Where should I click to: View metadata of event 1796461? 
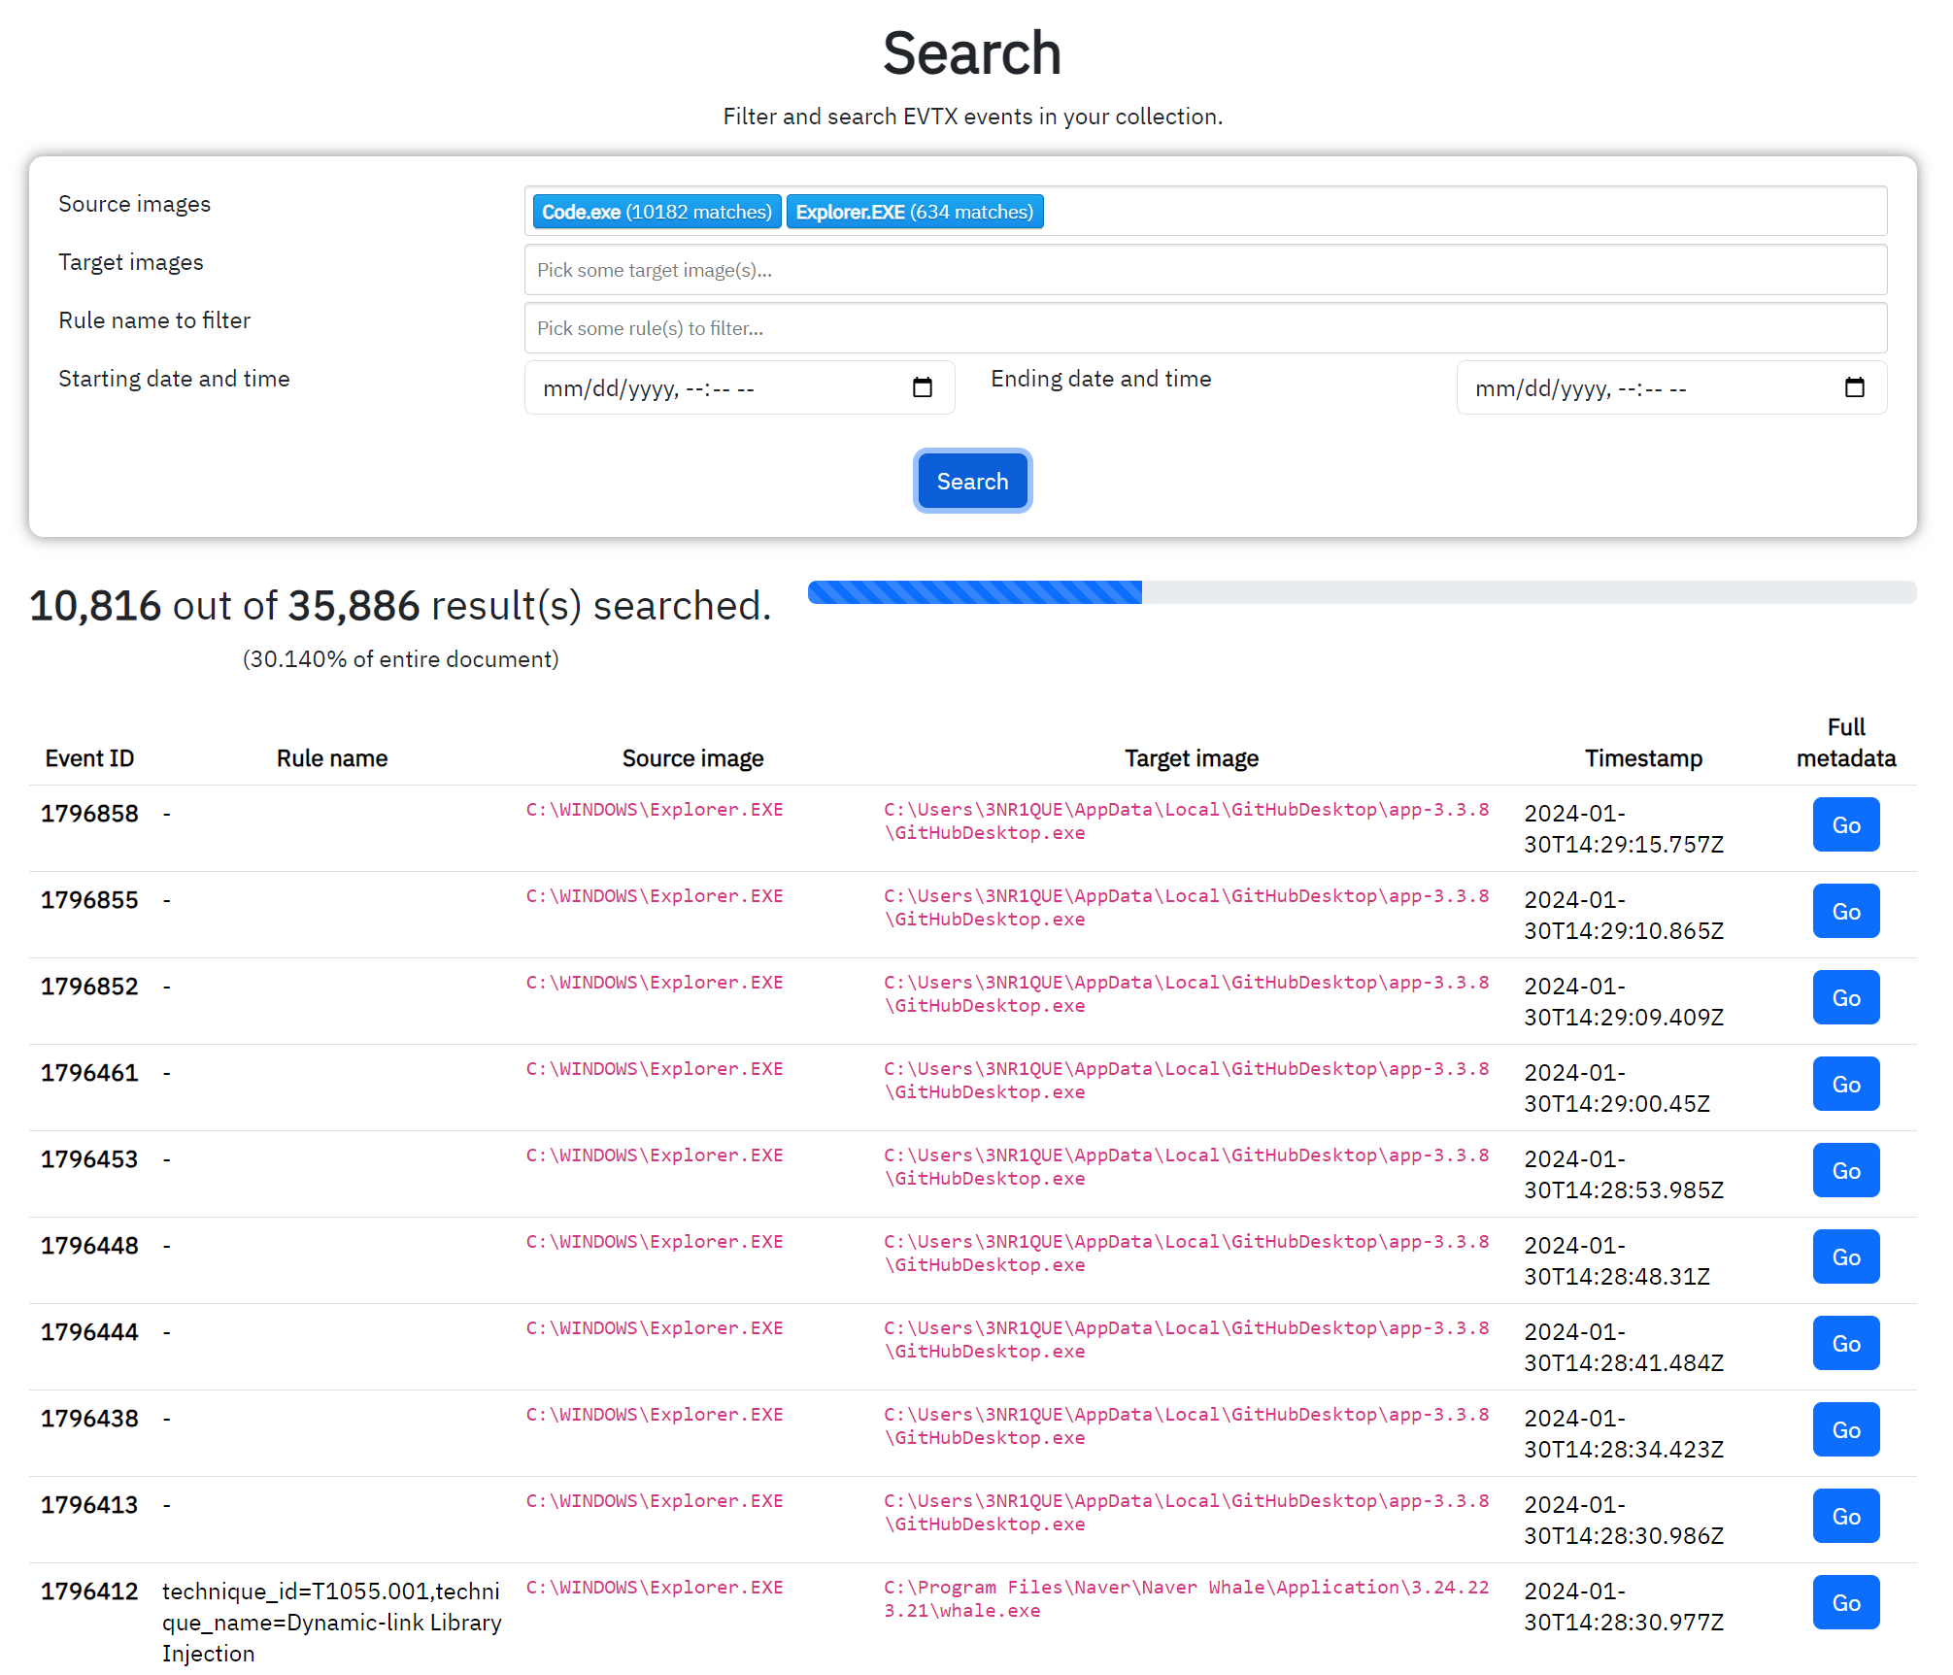click(x=1844, y=1084)
